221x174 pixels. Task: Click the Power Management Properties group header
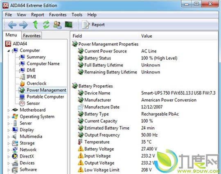click(105, 44)
